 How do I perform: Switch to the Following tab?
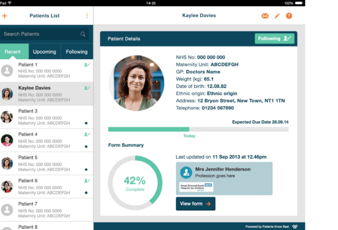tap(77, 52)
